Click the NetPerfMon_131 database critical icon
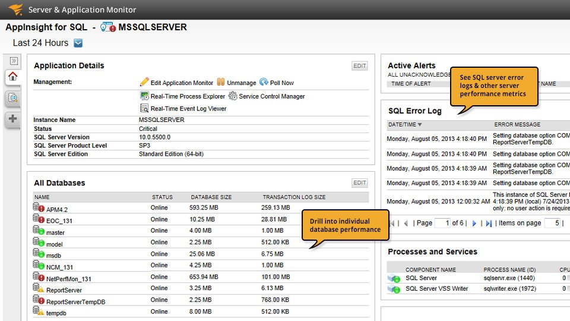This screenshot has width=570, height=321. (39, 276)
